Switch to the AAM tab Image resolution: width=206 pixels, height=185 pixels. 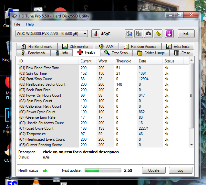[x=107, y=47]
